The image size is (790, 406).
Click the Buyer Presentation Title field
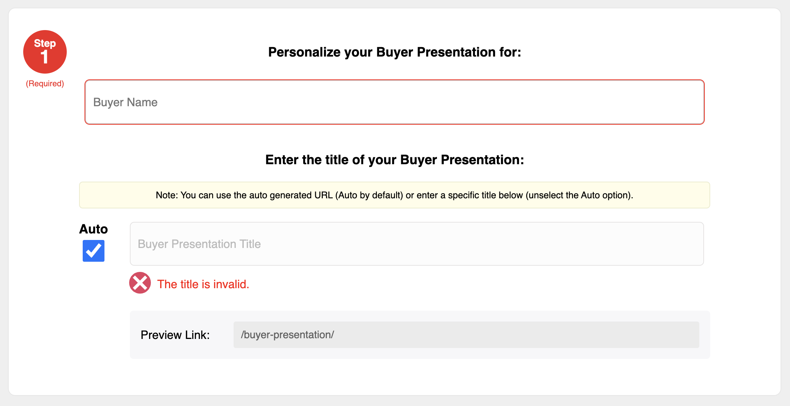point(416,244)
